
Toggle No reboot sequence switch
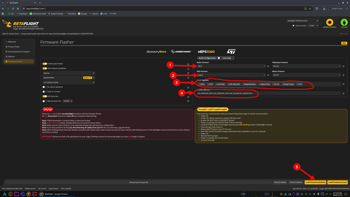[x=45, y=87]
